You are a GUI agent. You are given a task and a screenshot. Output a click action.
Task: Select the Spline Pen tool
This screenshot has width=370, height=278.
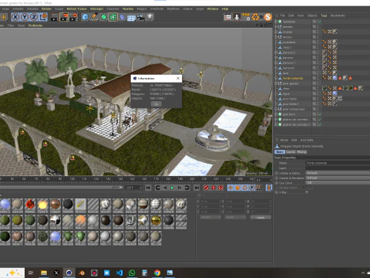pyautogui.click(x=94, y=17)
